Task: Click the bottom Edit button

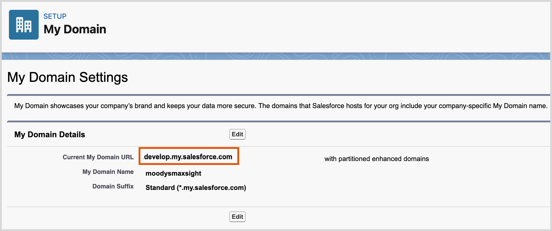Action: [237, 216]
